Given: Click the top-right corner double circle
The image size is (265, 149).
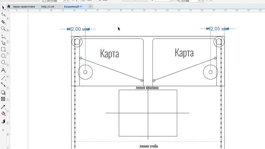Looking at the screenshot, I should point(219,41).
